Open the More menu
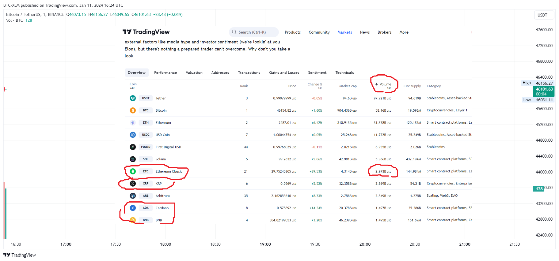The width and height of the screenshot is (559, 261). (404, 32)
